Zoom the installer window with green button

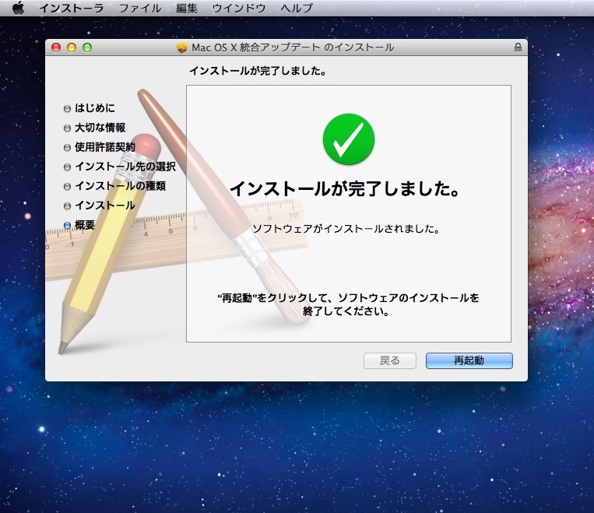[x=87, y=47]
